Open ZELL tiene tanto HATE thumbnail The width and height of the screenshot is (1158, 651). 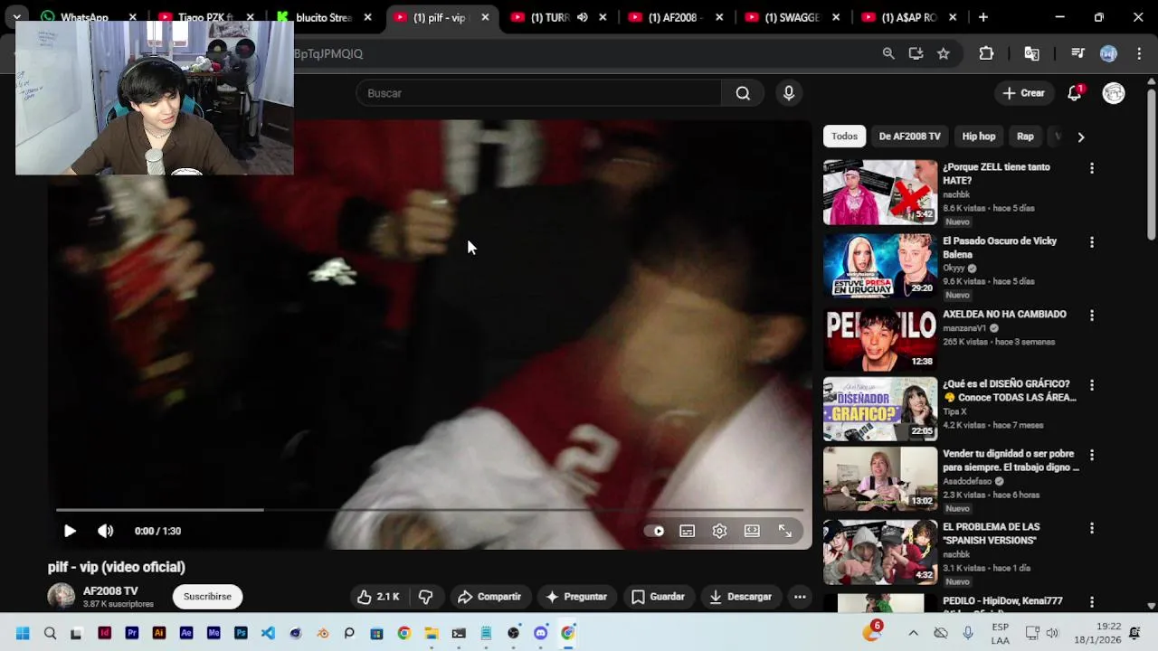click(880, 192)
